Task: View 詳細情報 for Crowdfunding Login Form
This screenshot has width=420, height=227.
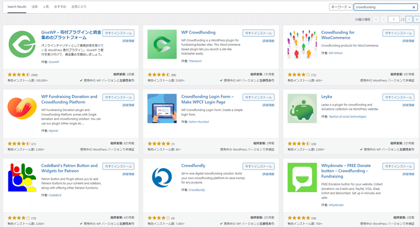Action: pos(268,105)
